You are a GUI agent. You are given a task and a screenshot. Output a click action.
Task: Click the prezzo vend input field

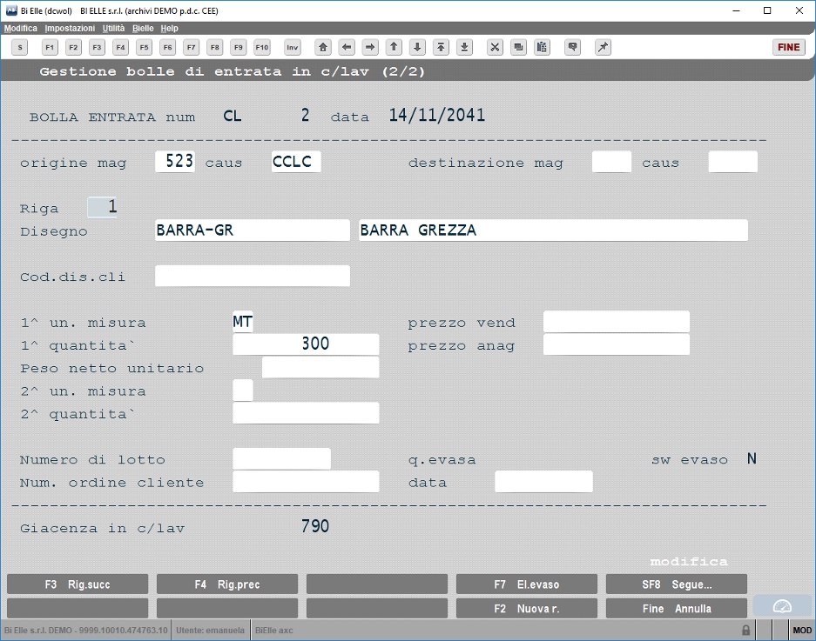tap(617, 322)
